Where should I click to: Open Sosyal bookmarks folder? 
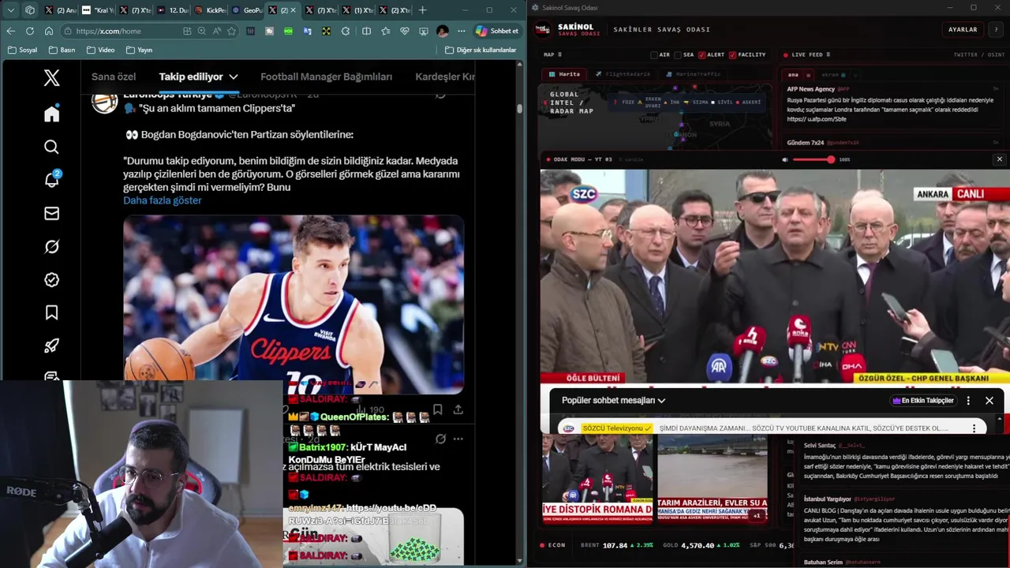coord(22,50)
